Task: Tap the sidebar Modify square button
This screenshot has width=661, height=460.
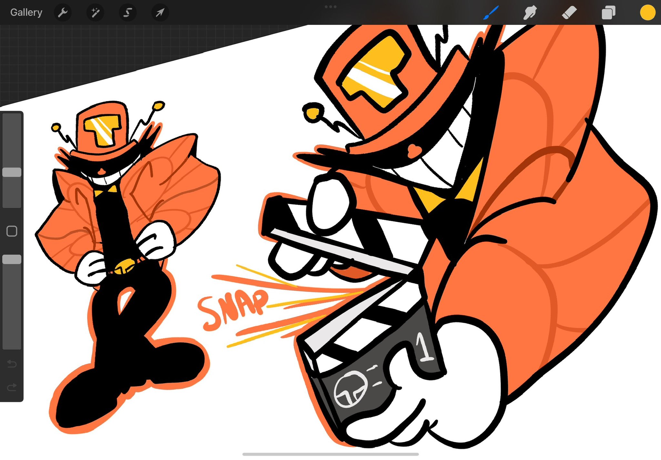Action: coord(12,231)
